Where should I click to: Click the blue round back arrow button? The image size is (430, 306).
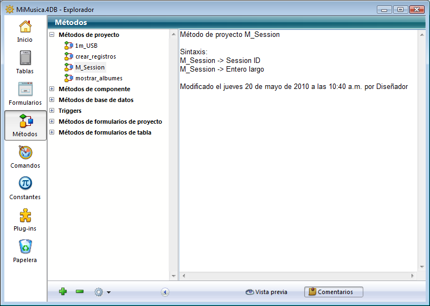coord(165,292)
